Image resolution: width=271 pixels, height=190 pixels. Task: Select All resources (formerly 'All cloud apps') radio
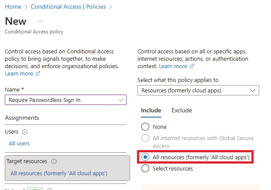pos(145,157)
